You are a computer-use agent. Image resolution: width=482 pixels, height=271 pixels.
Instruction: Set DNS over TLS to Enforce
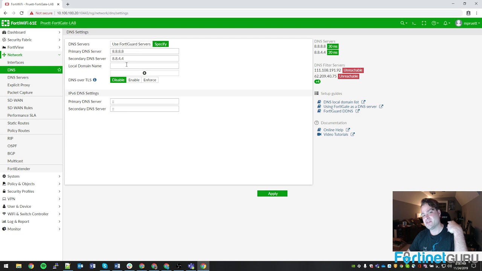click(150, 80)
